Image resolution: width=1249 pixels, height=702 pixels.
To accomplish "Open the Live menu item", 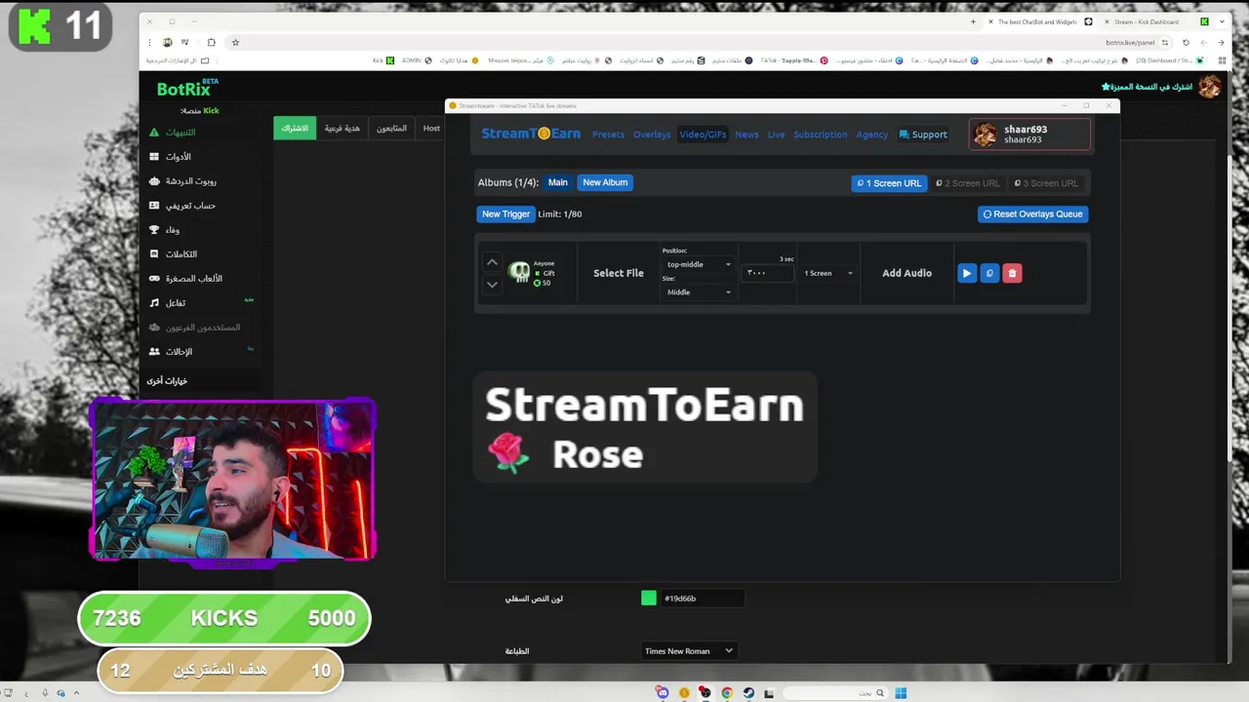I will (776, 135).
